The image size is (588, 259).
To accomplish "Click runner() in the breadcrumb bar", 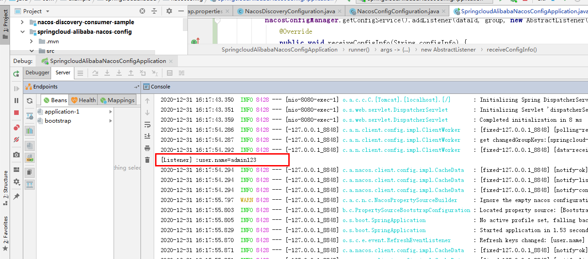I will pyautogui.click(x=359, y=50).
